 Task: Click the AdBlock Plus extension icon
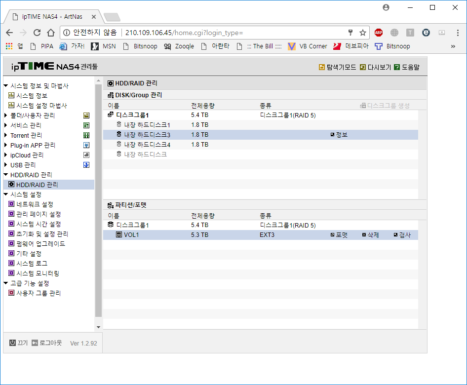click(x=379, y=33)
